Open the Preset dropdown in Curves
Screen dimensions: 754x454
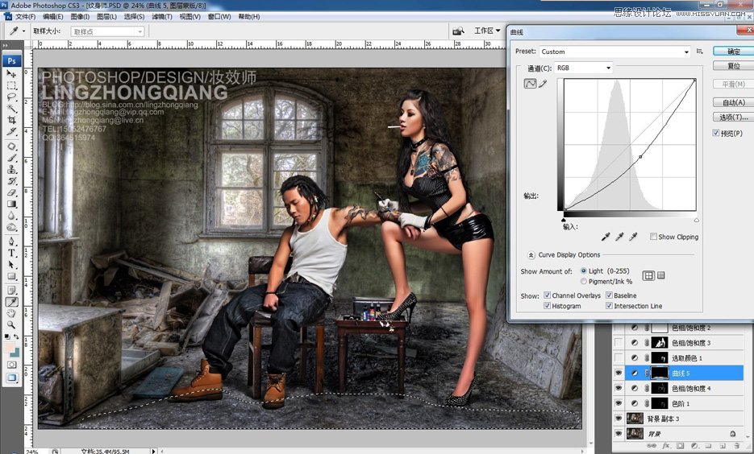tap(615, 52)
